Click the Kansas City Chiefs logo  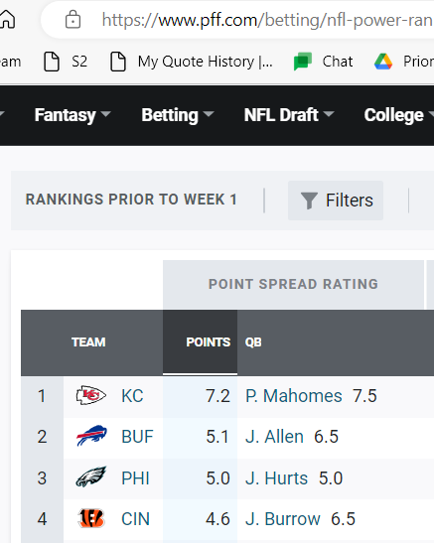91,395
